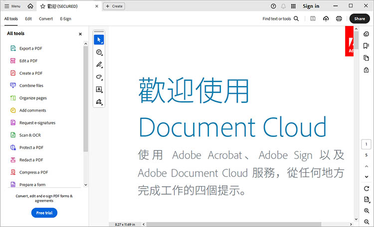
Task: Choose the highlighter pen tool
Action: click(99, 65)
